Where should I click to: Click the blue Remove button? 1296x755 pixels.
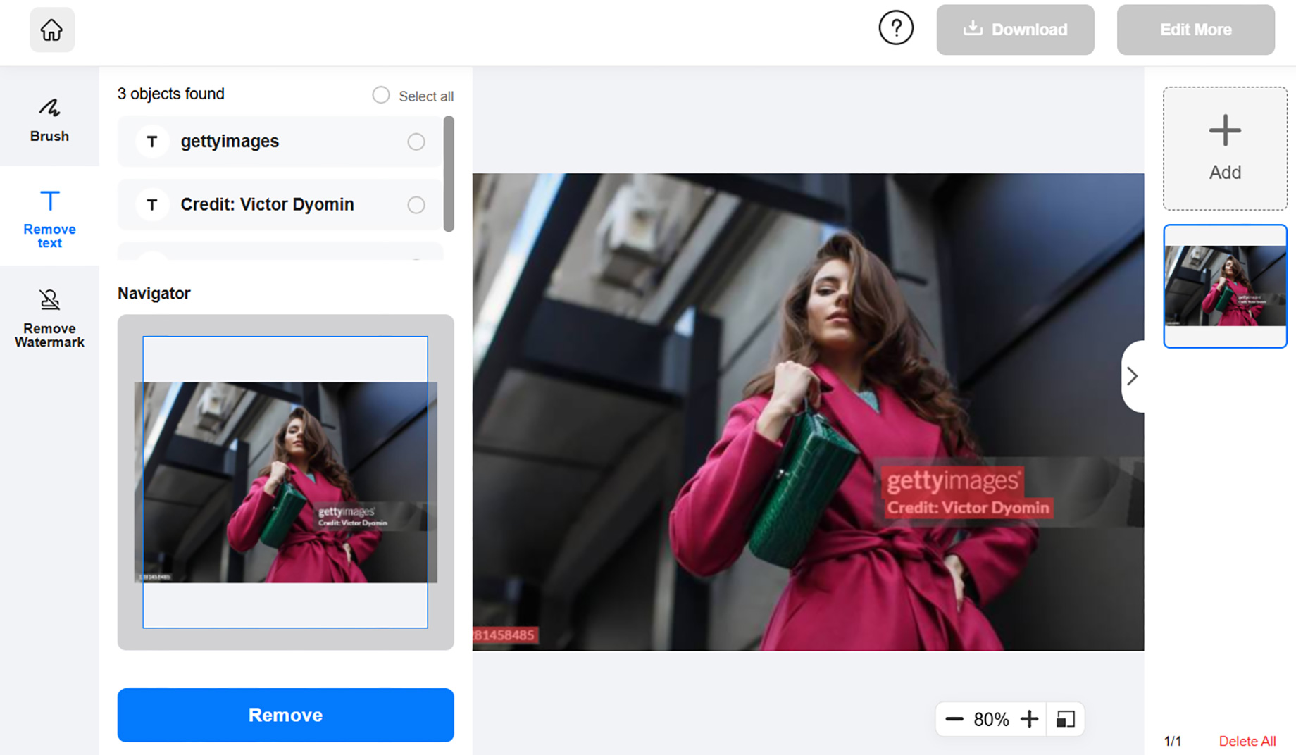point(285,715)
